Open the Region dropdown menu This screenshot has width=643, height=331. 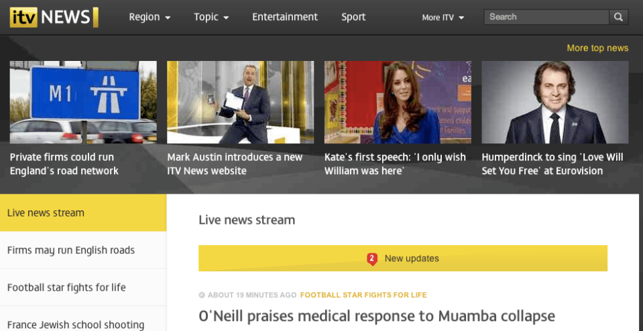150,17
